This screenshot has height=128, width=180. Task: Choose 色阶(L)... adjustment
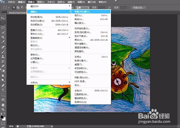91,15
